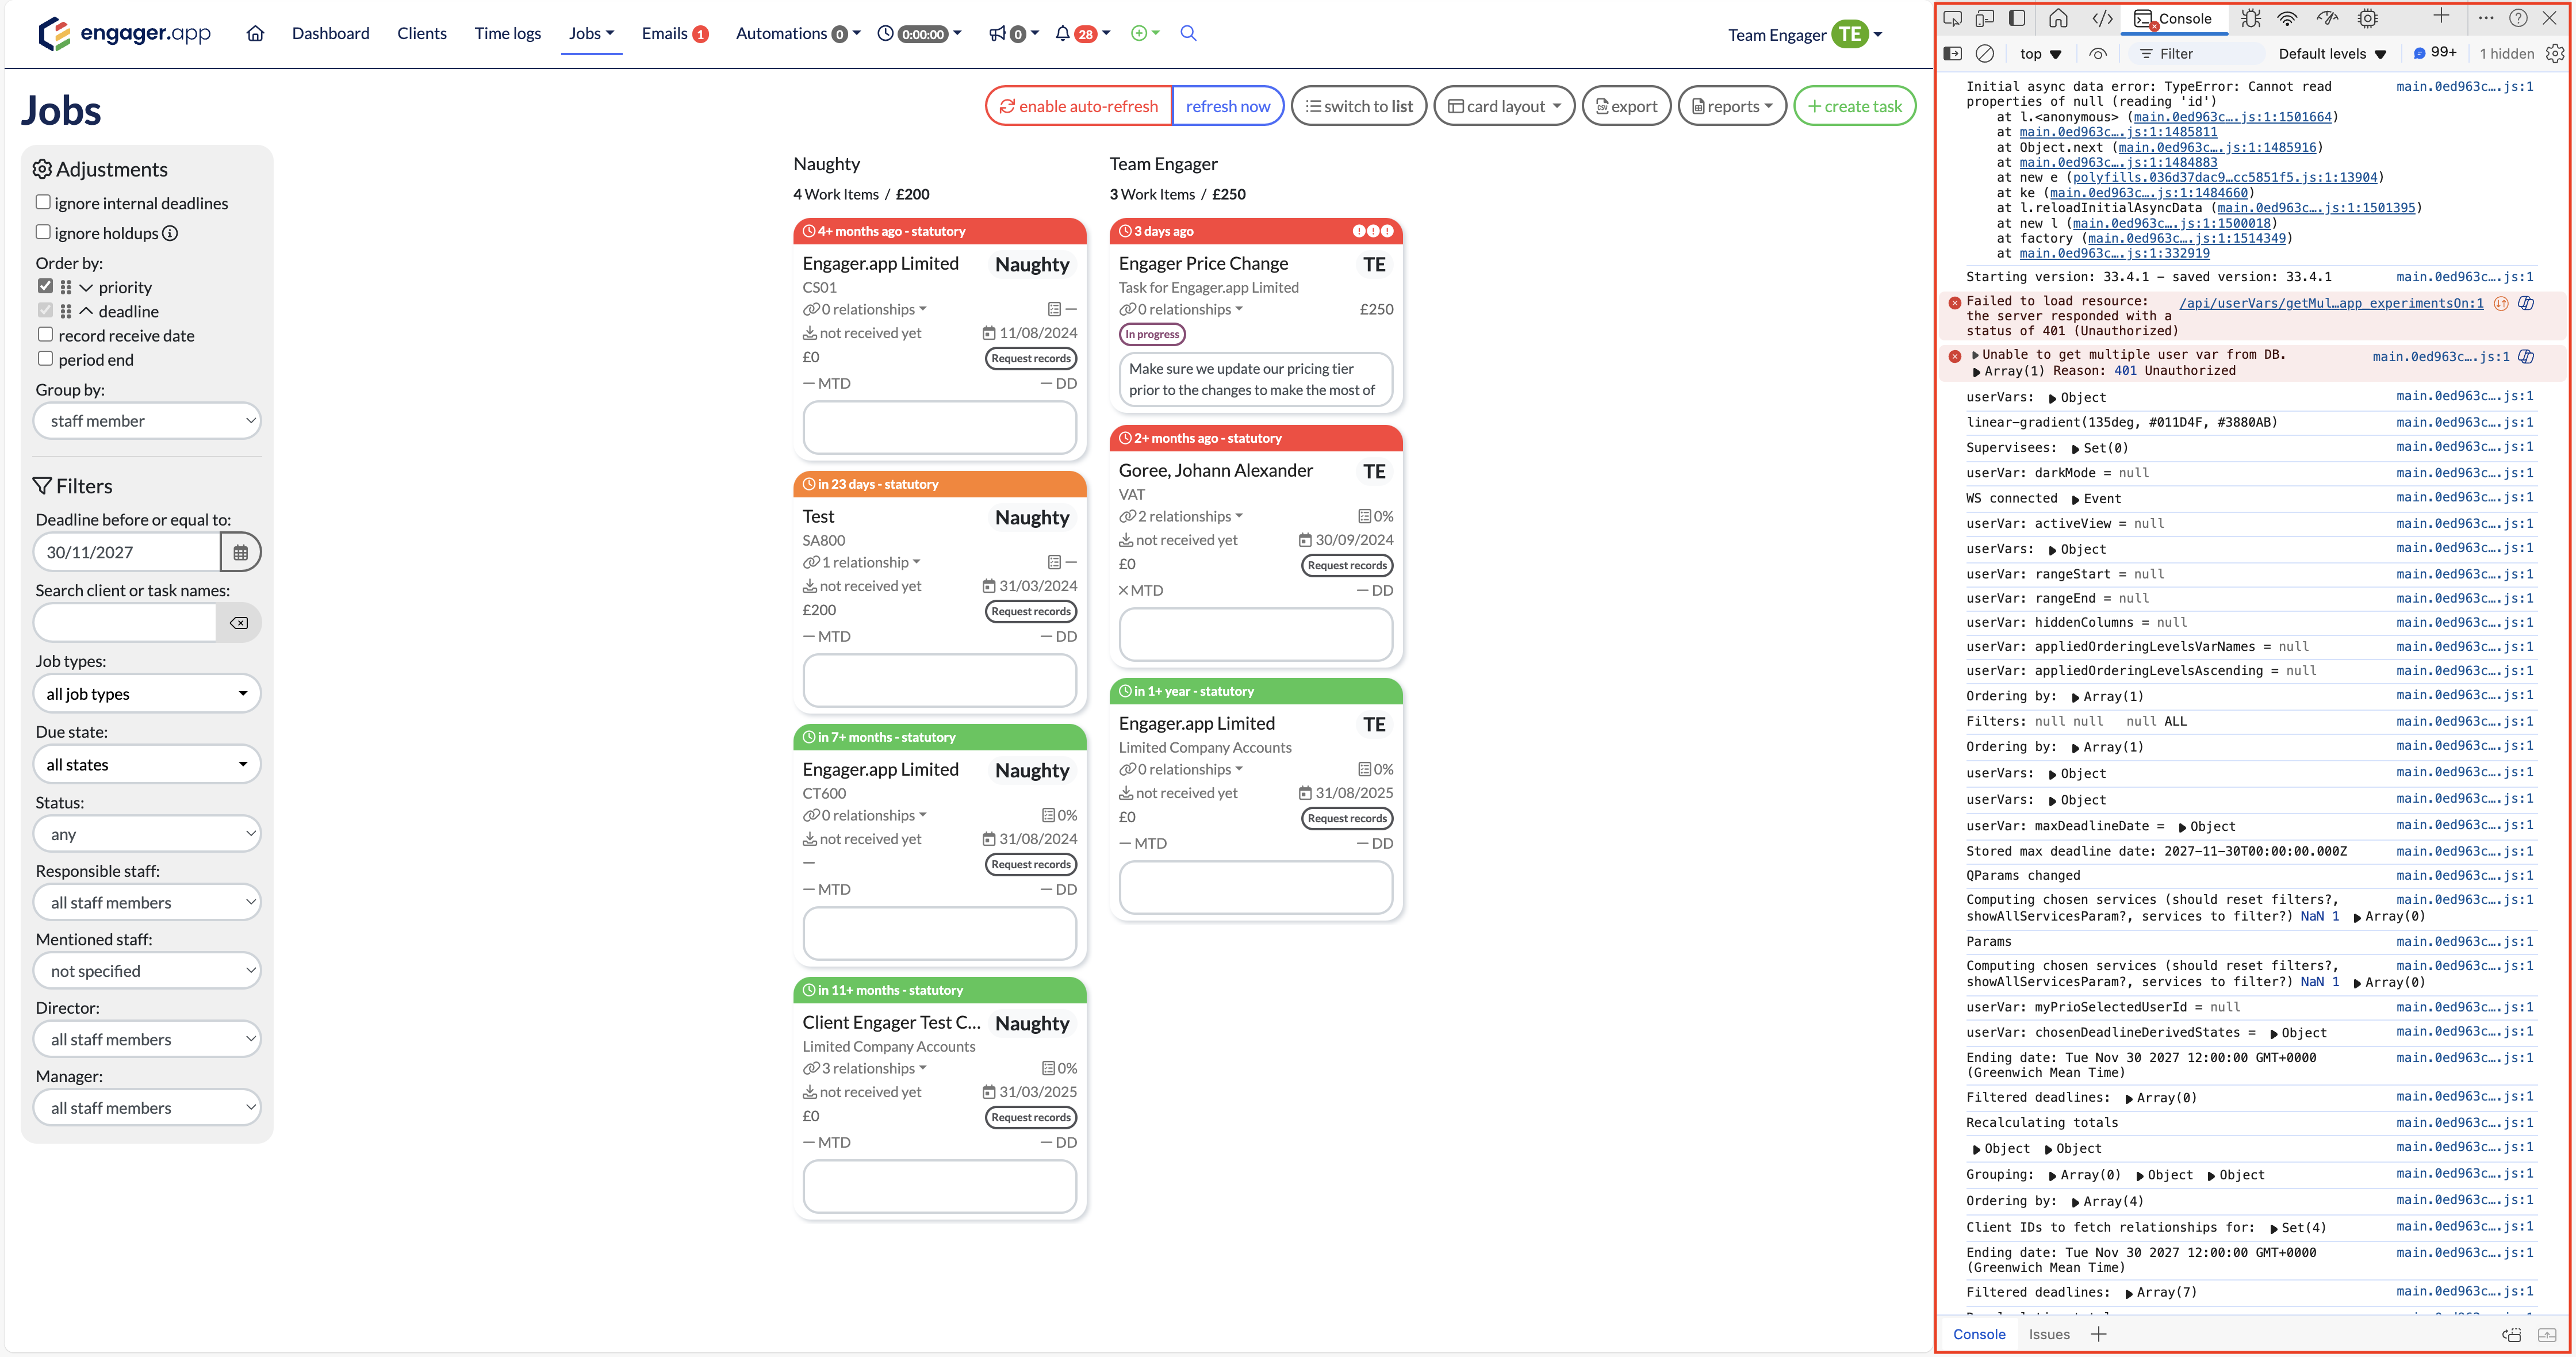This screenshot has height=1357, width=2576.
Task: Open Time logs in navbar
Action: (x=507, y=33)
